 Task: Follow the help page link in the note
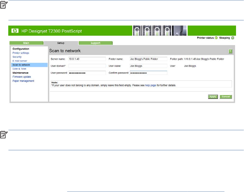click(150, 85)
